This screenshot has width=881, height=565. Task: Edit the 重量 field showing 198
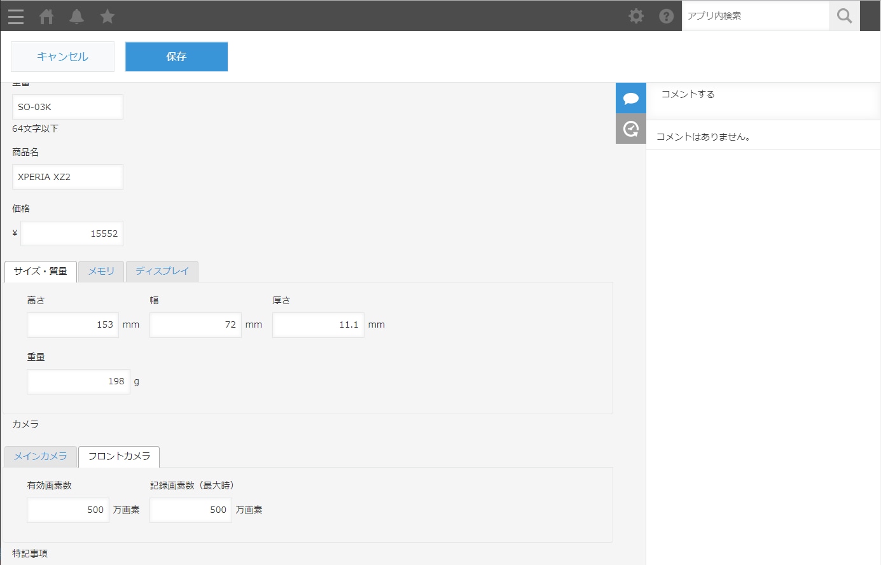(78, 382)
